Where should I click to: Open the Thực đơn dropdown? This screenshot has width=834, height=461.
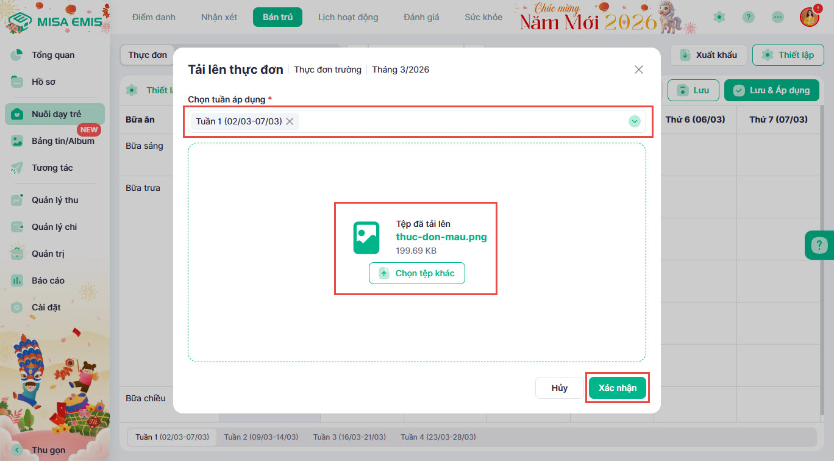[148, 55]
